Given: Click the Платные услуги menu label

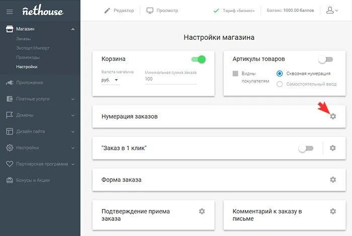Looking at the screenshot, I should pyautogui.click(x=33, y=99).
